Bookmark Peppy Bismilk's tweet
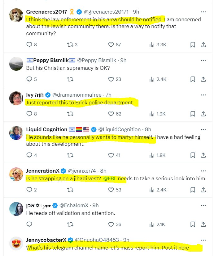 click(193, 79)
